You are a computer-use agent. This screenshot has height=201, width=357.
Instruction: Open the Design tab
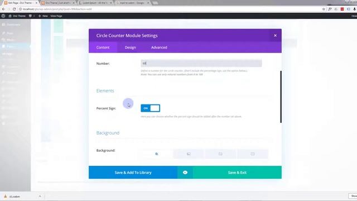pos(130,47)
